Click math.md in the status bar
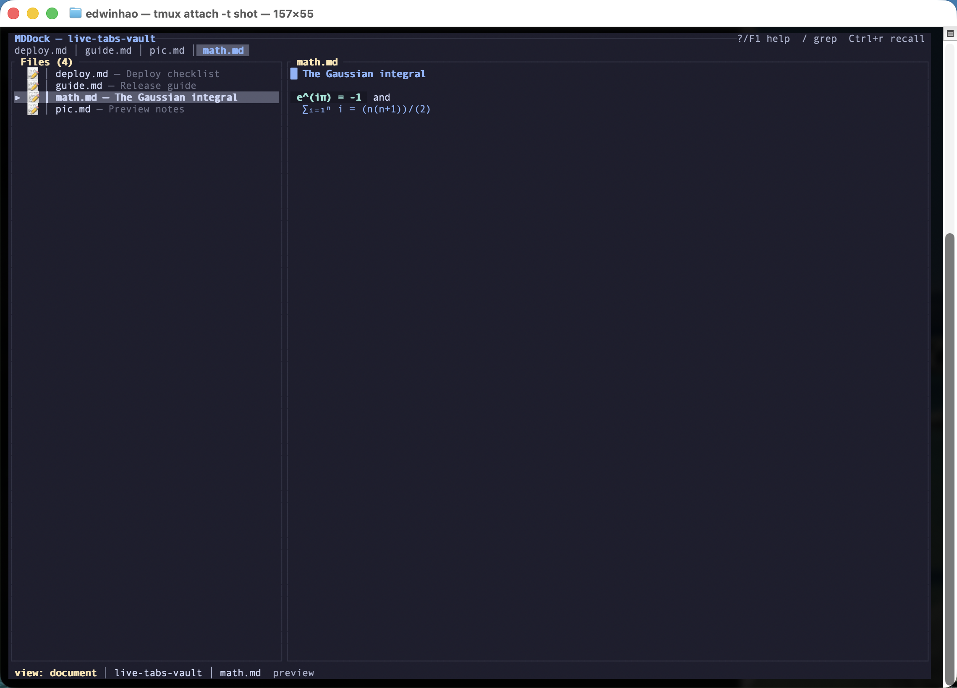This screenshot has width=957, height=688. point(240,673)
